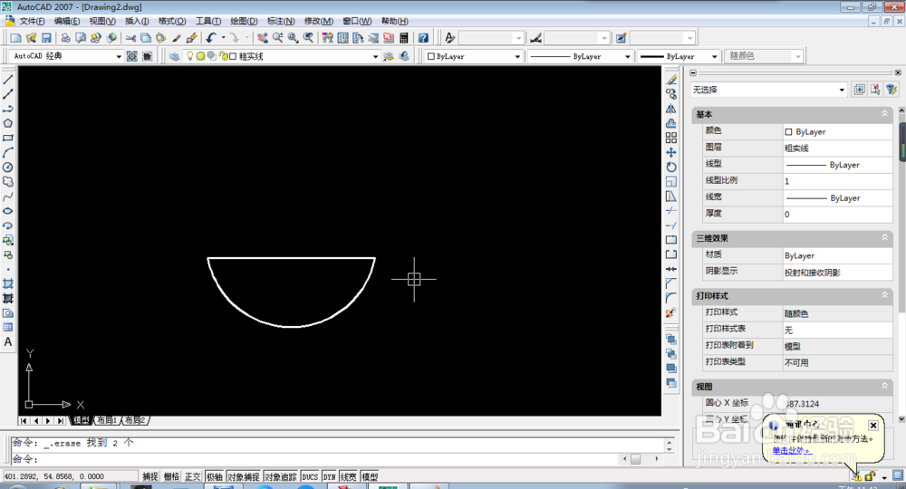This screenshot has width=906, height=489.
Task: Open the 修改(M) menu
Action: pyautogui.click(x=318, y=21)
